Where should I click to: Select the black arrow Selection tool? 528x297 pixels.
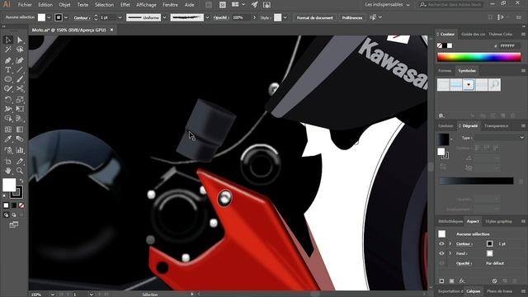(x=8, y=40)
